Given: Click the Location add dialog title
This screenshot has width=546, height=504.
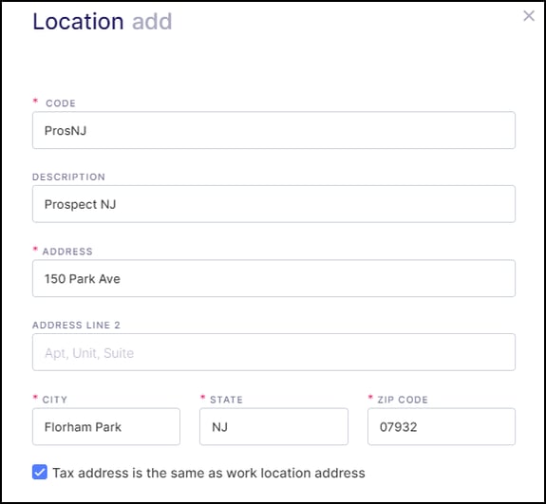Looking at the screenshot, I should 102,22.
